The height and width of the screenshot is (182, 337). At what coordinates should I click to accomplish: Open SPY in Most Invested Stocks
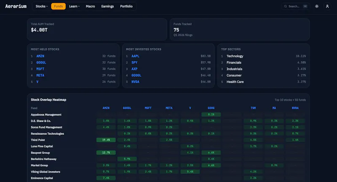click(134, 62)
